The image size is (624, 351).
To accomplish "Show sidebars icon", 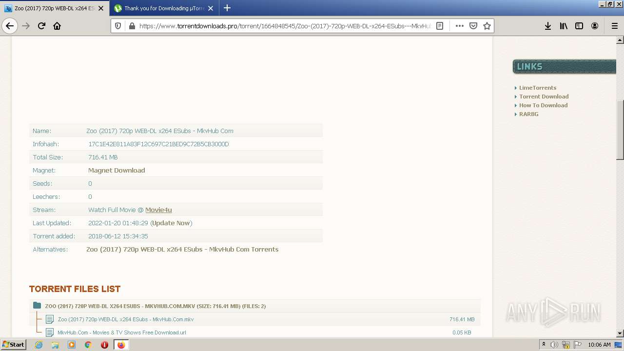I will 579,26.
